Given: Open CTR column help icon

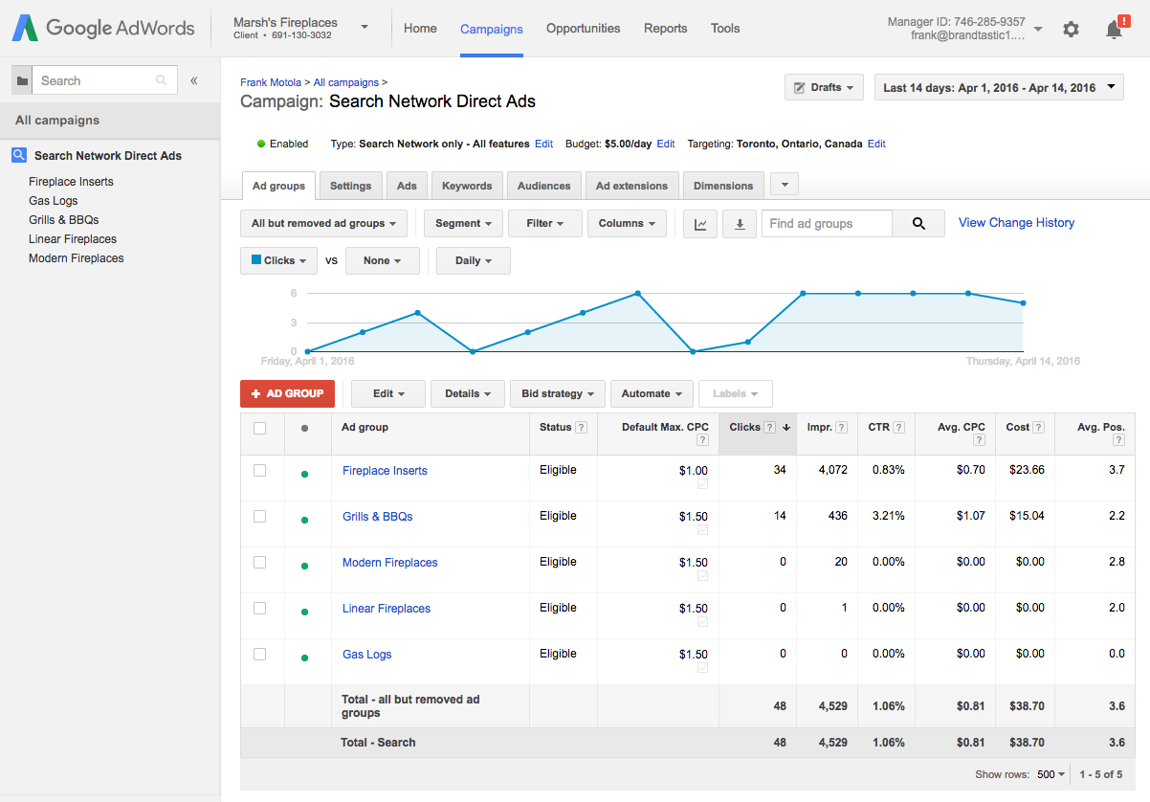Looking at the screenshot, I should click(898, 428).
